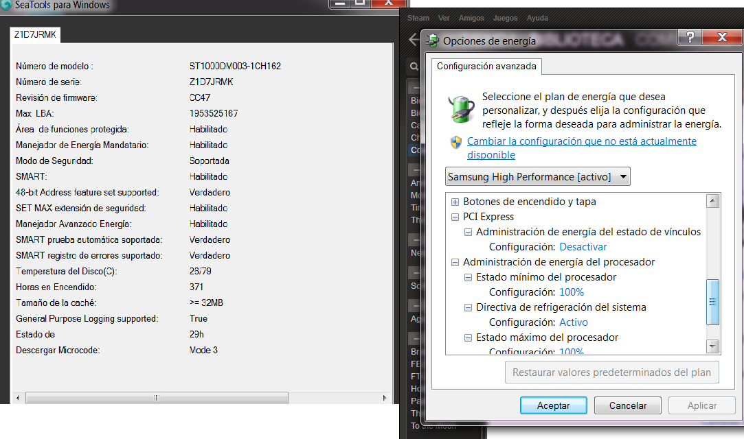
Task: Click the Opciones de energía title bar icon
Action: (x=432, y=40)
